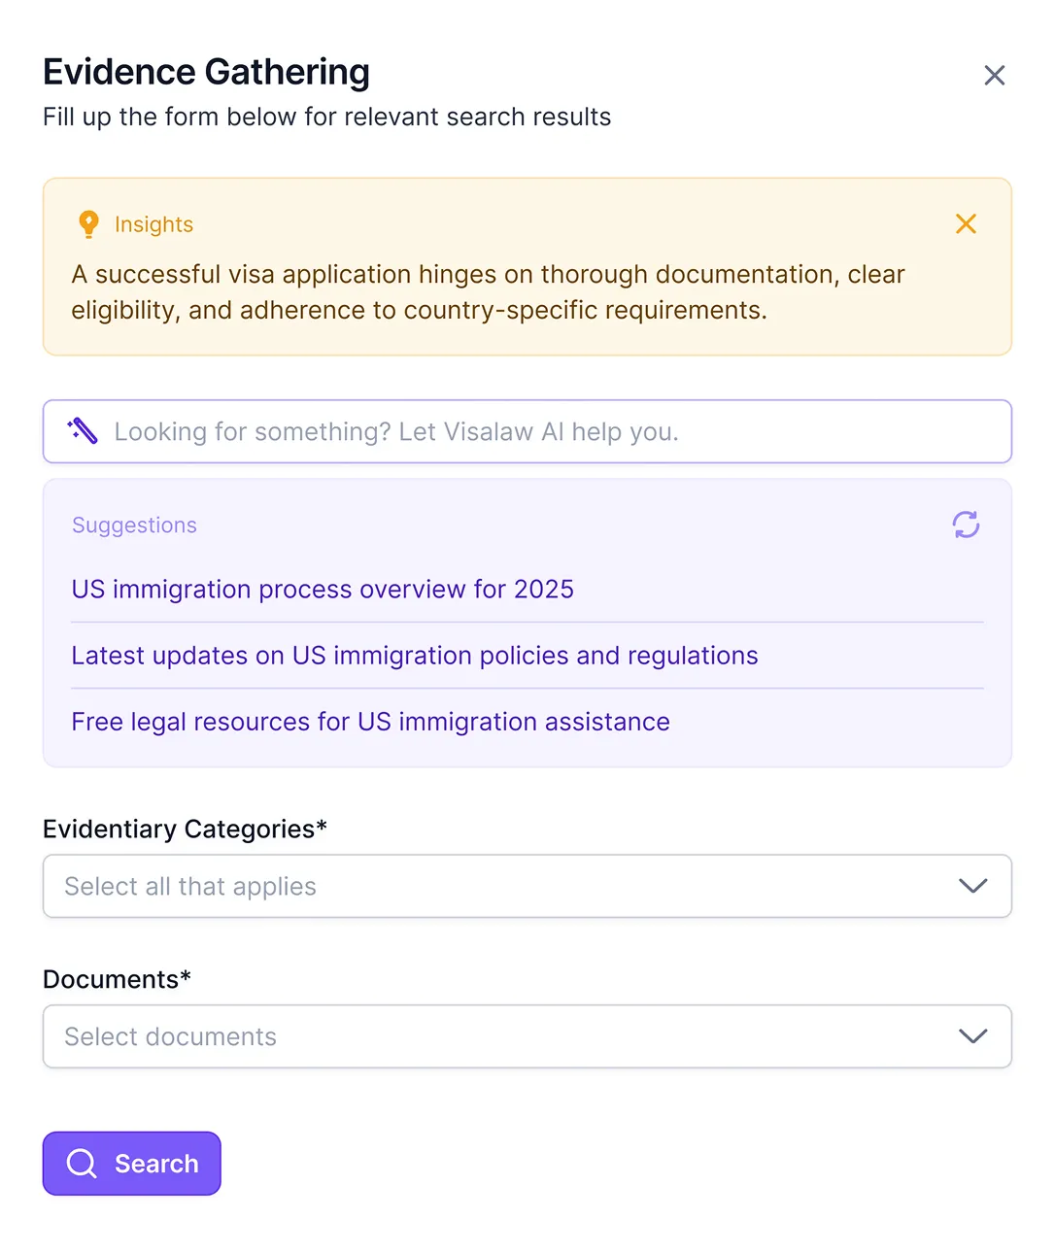Image resolution: width=1055 pixels, height=1253 pixels.
Task: Click the magic wand icon in search field
Action: (83, 431)
